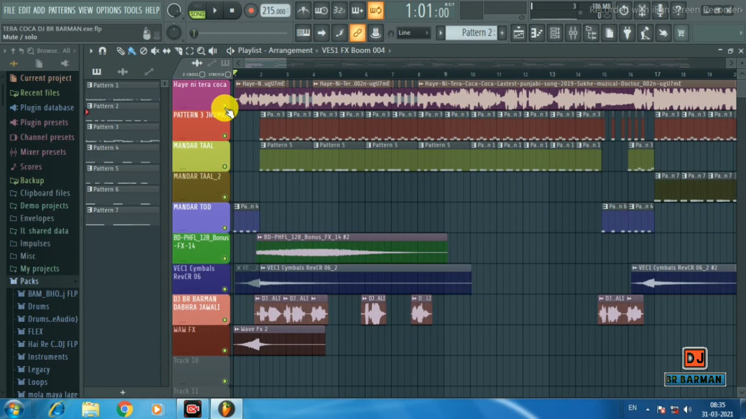Viewport: 746px width, 419px height.
Task: Toggle Loop recording
Action: [x=375, y=10]
